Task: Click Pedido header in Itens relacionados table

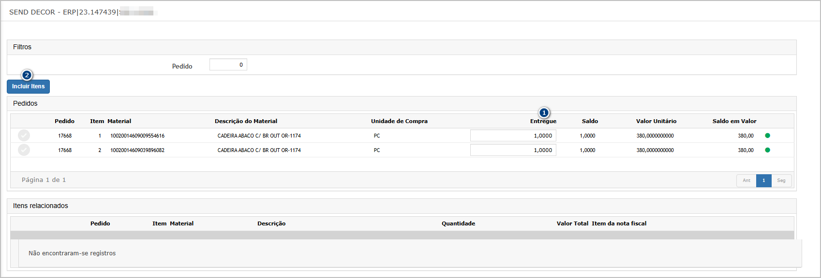Action: point(100,223)
